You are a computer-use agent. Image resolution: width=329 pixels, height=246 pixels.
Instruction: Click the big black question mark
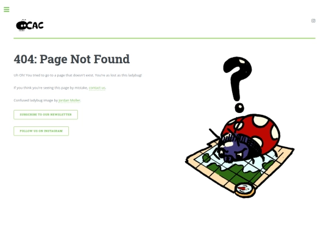[238, 79]
